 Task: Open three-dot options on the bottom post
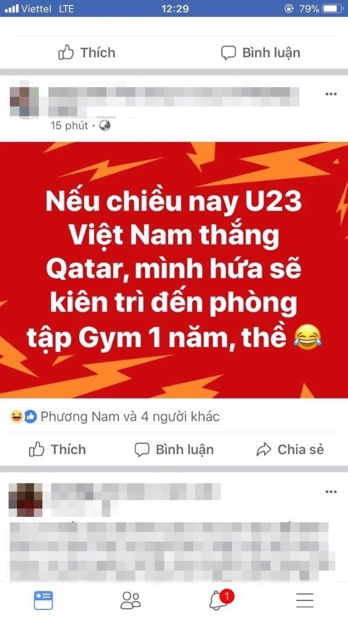pyautogui.click(x=330, y=492)
